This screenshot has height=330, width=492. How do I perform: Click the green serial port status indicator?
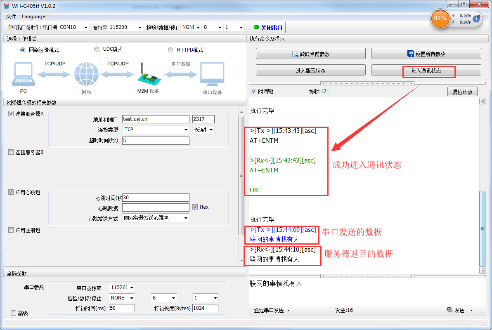coord(256,27)
